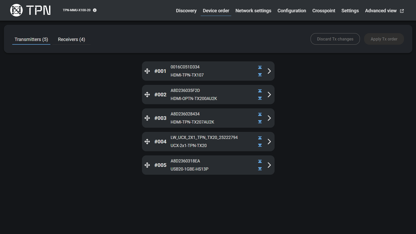Switch to the Receivers (4) tab
Image resolution: width=416 pixels, height=234 pixels.
click(x=72, y=39)
